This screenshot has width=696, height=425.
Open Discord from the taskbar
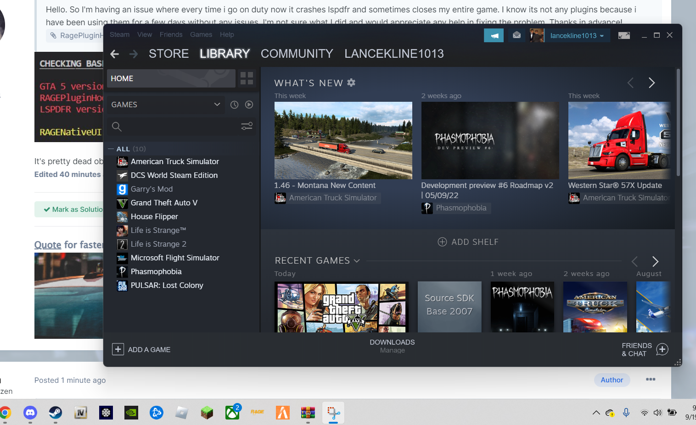click(30, 413)
